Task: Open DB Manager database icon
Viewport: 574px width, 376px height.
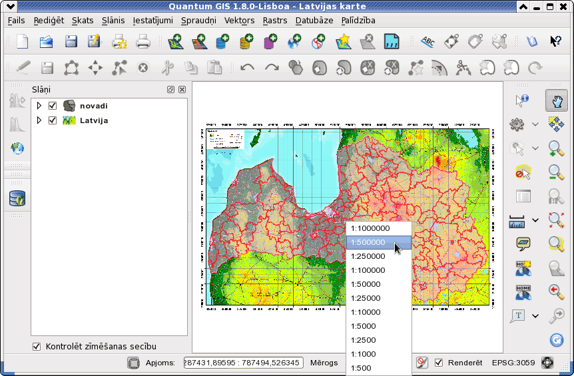Action: pos(17,198)
